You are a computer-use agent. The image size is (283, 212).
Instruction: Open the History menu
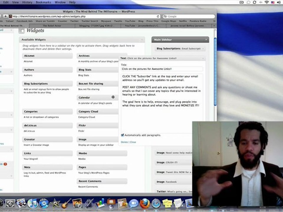27,2
